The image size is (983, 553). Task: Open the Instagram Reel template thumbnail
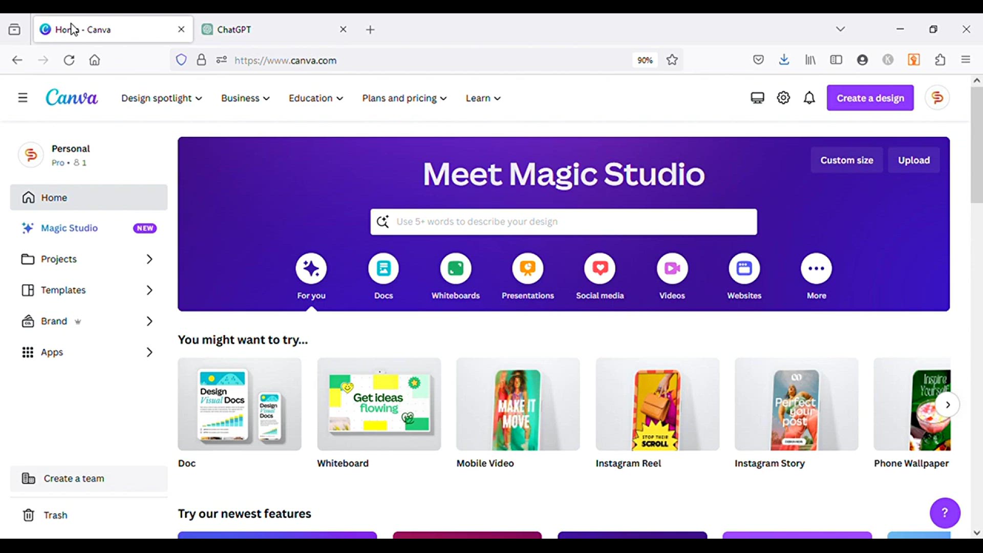pos(657,405)
